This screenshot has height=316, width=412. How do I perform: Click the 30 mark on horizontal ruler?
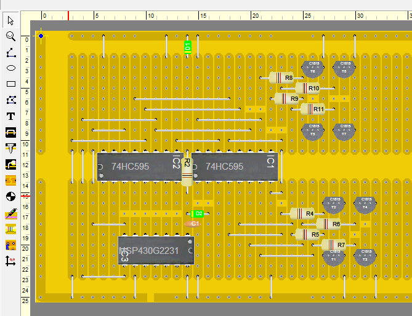coord(360,16)
